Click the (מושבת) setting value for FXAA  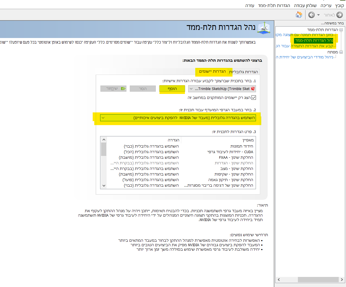149,157
